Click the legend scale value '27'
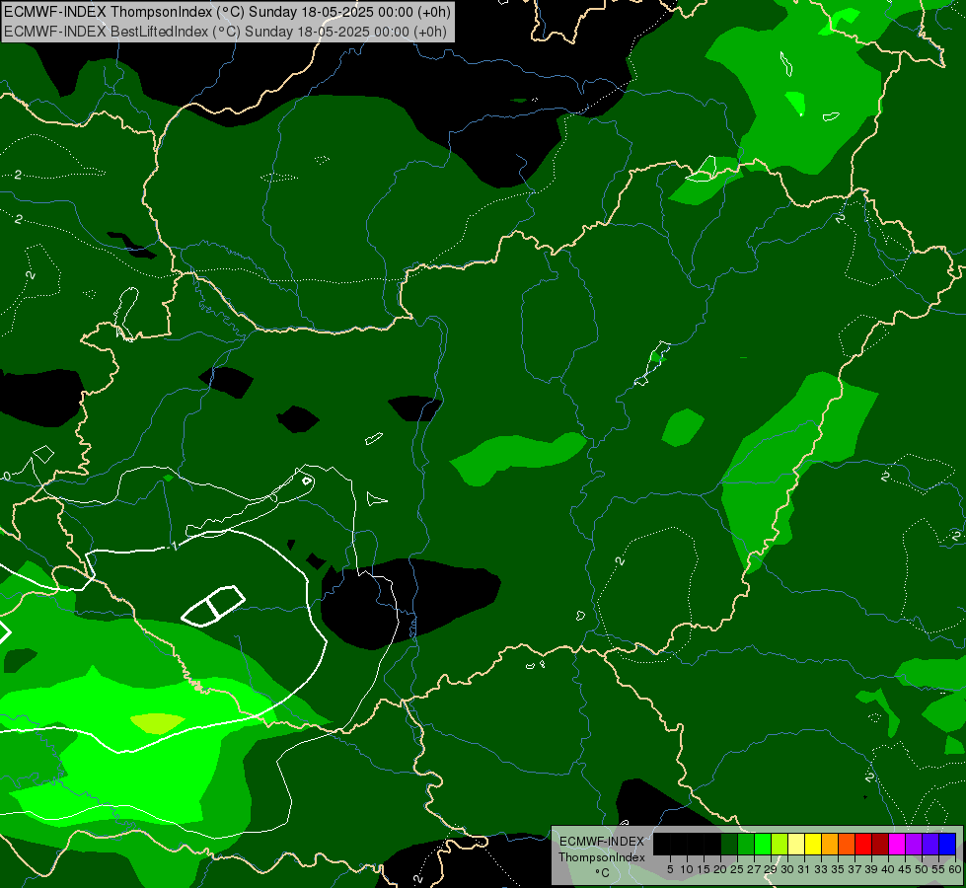The height and width of the screenshot is (888, 966). point(754,869)
